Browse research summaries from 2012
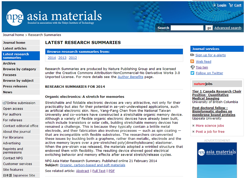The width and height of the screenshot is (247, 178). (73, 58)
